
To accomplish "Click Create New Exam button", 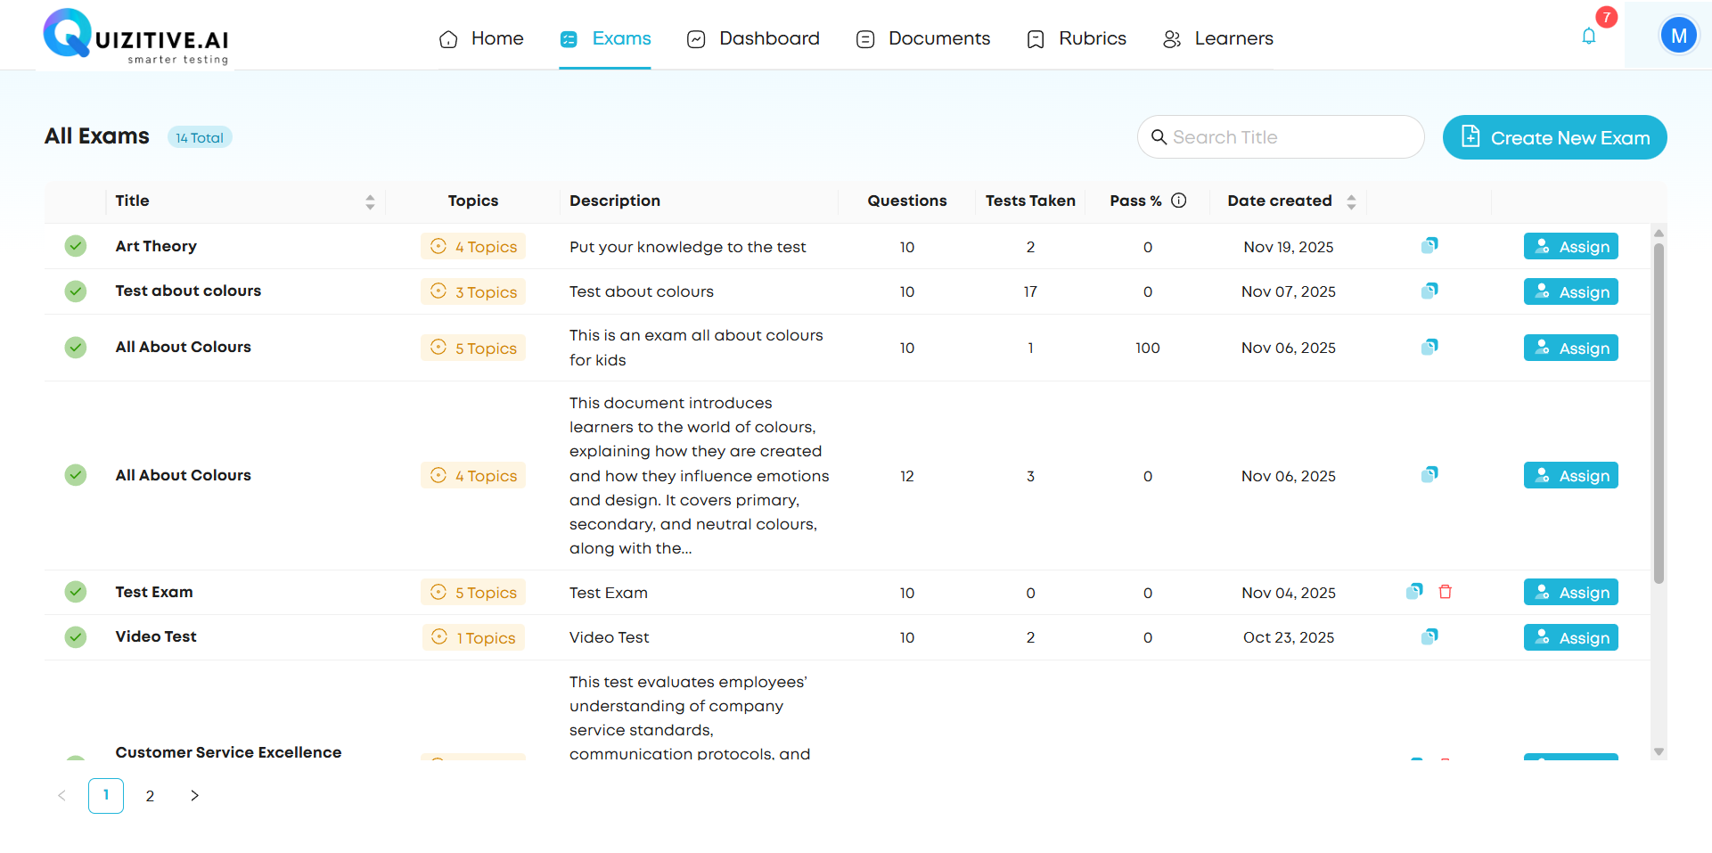I will 1555,137.
